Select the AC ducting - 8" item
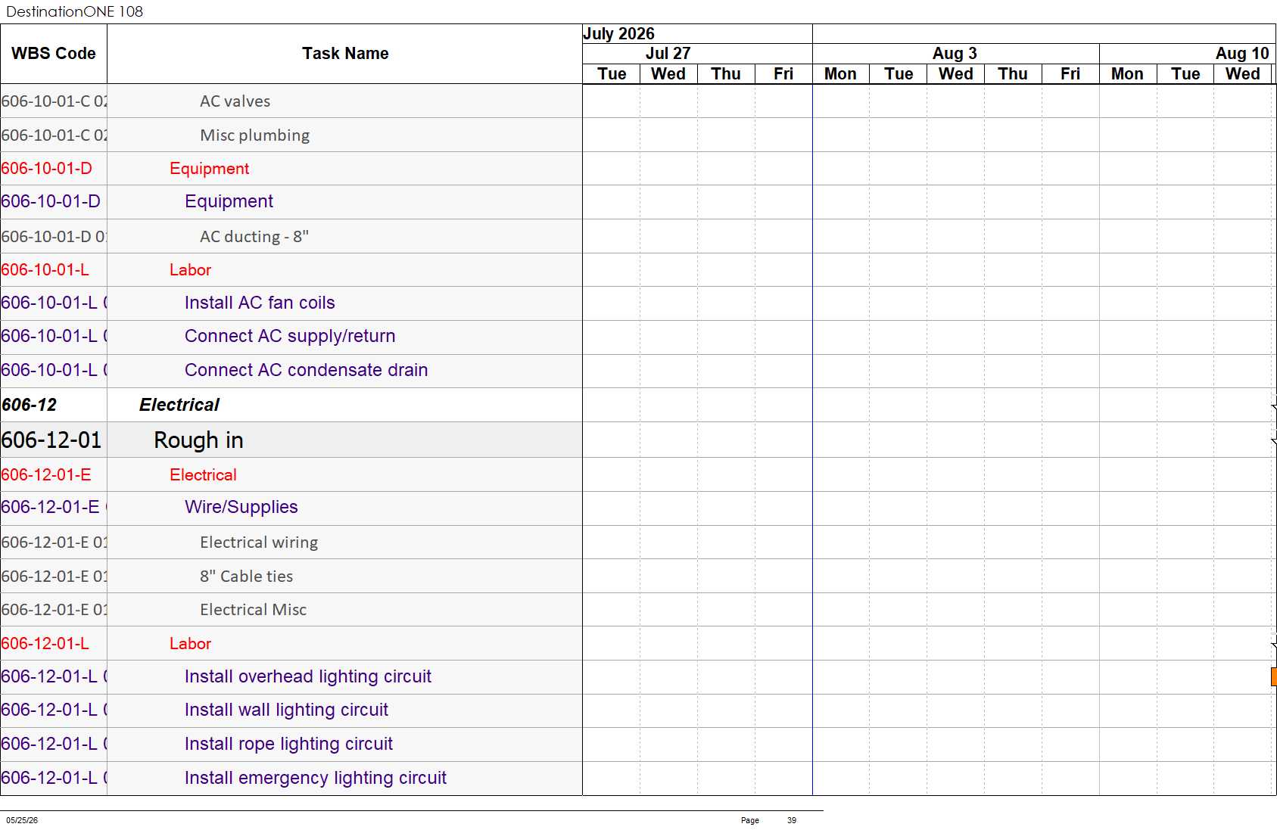This screenshot has height=830, width=1277. tap(254, 237)
